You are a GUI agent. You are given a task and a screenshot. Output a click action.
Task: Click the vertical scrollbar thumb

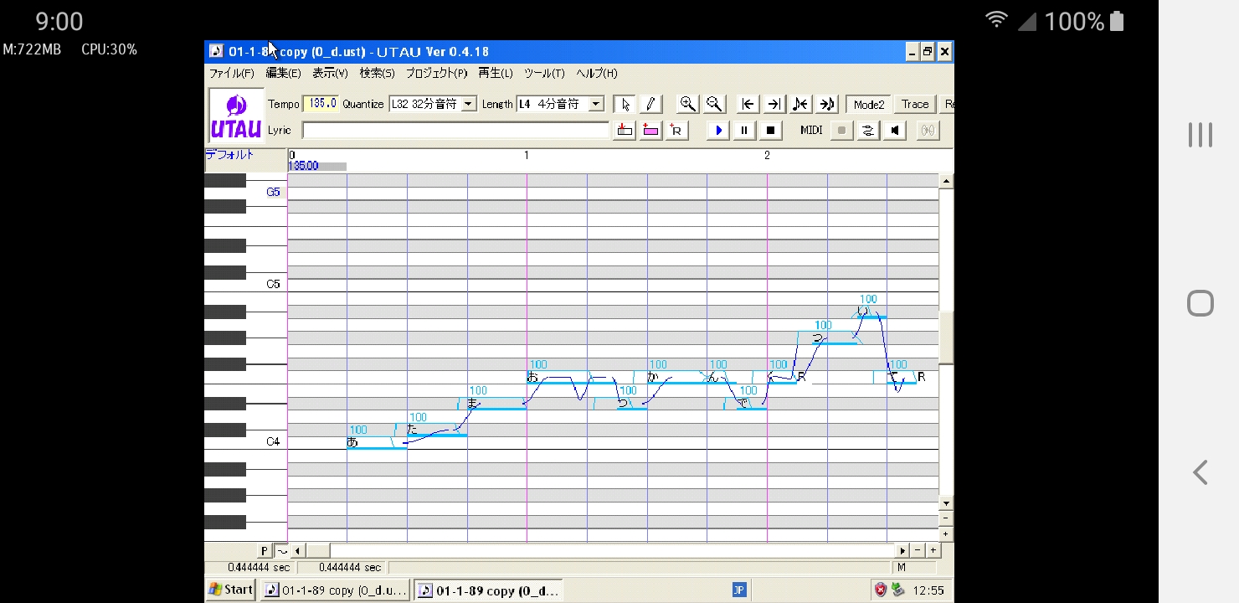pyautogui.click(x=946, y=338)
